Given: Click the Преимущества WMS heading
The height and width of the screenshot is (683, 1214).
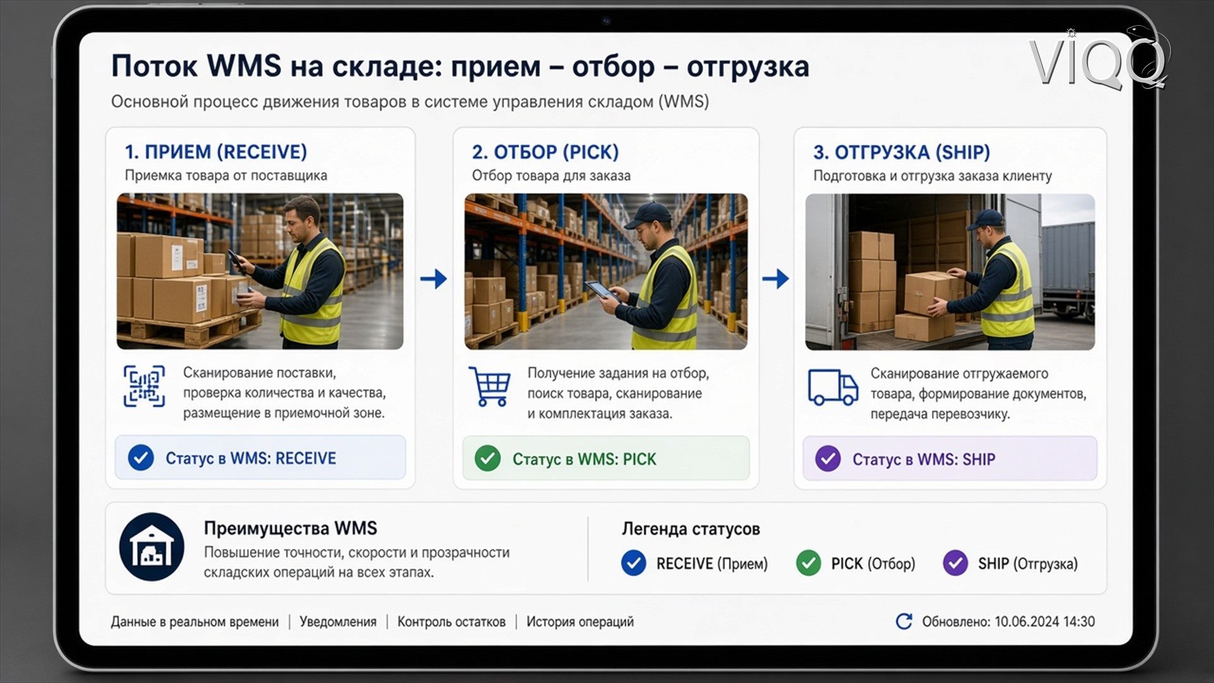Looking at the screenshot, I should pos(290,528).
